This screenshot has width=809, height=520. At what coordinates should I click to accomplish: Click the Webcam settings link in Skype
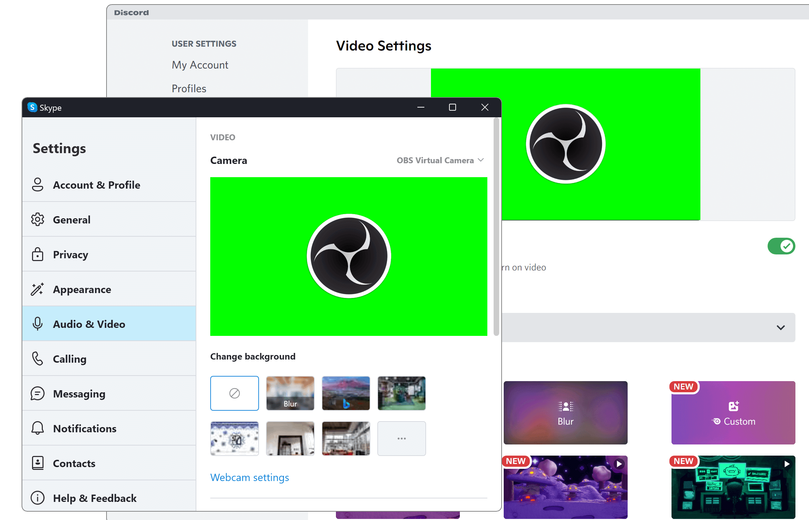click(x=250, y=478)
